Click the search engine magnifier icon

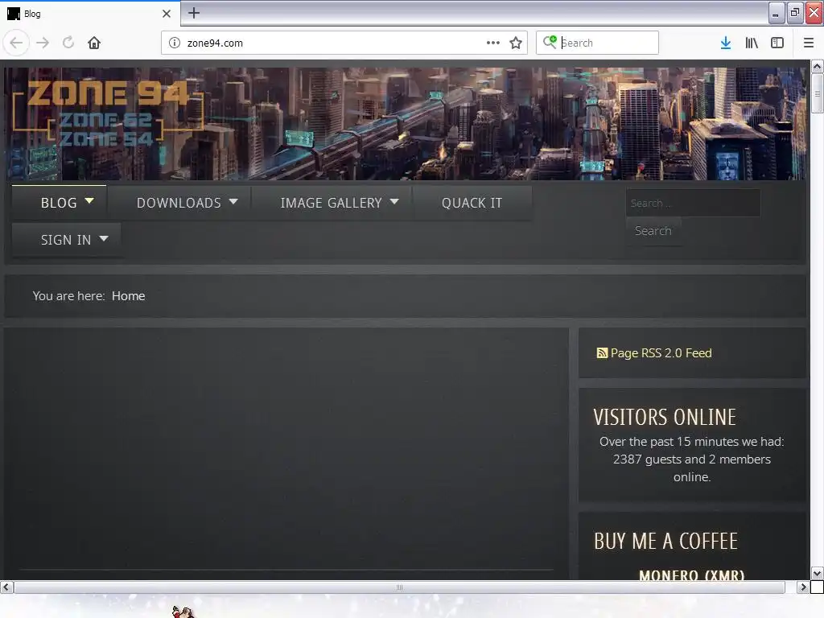(x=550, y=42)
